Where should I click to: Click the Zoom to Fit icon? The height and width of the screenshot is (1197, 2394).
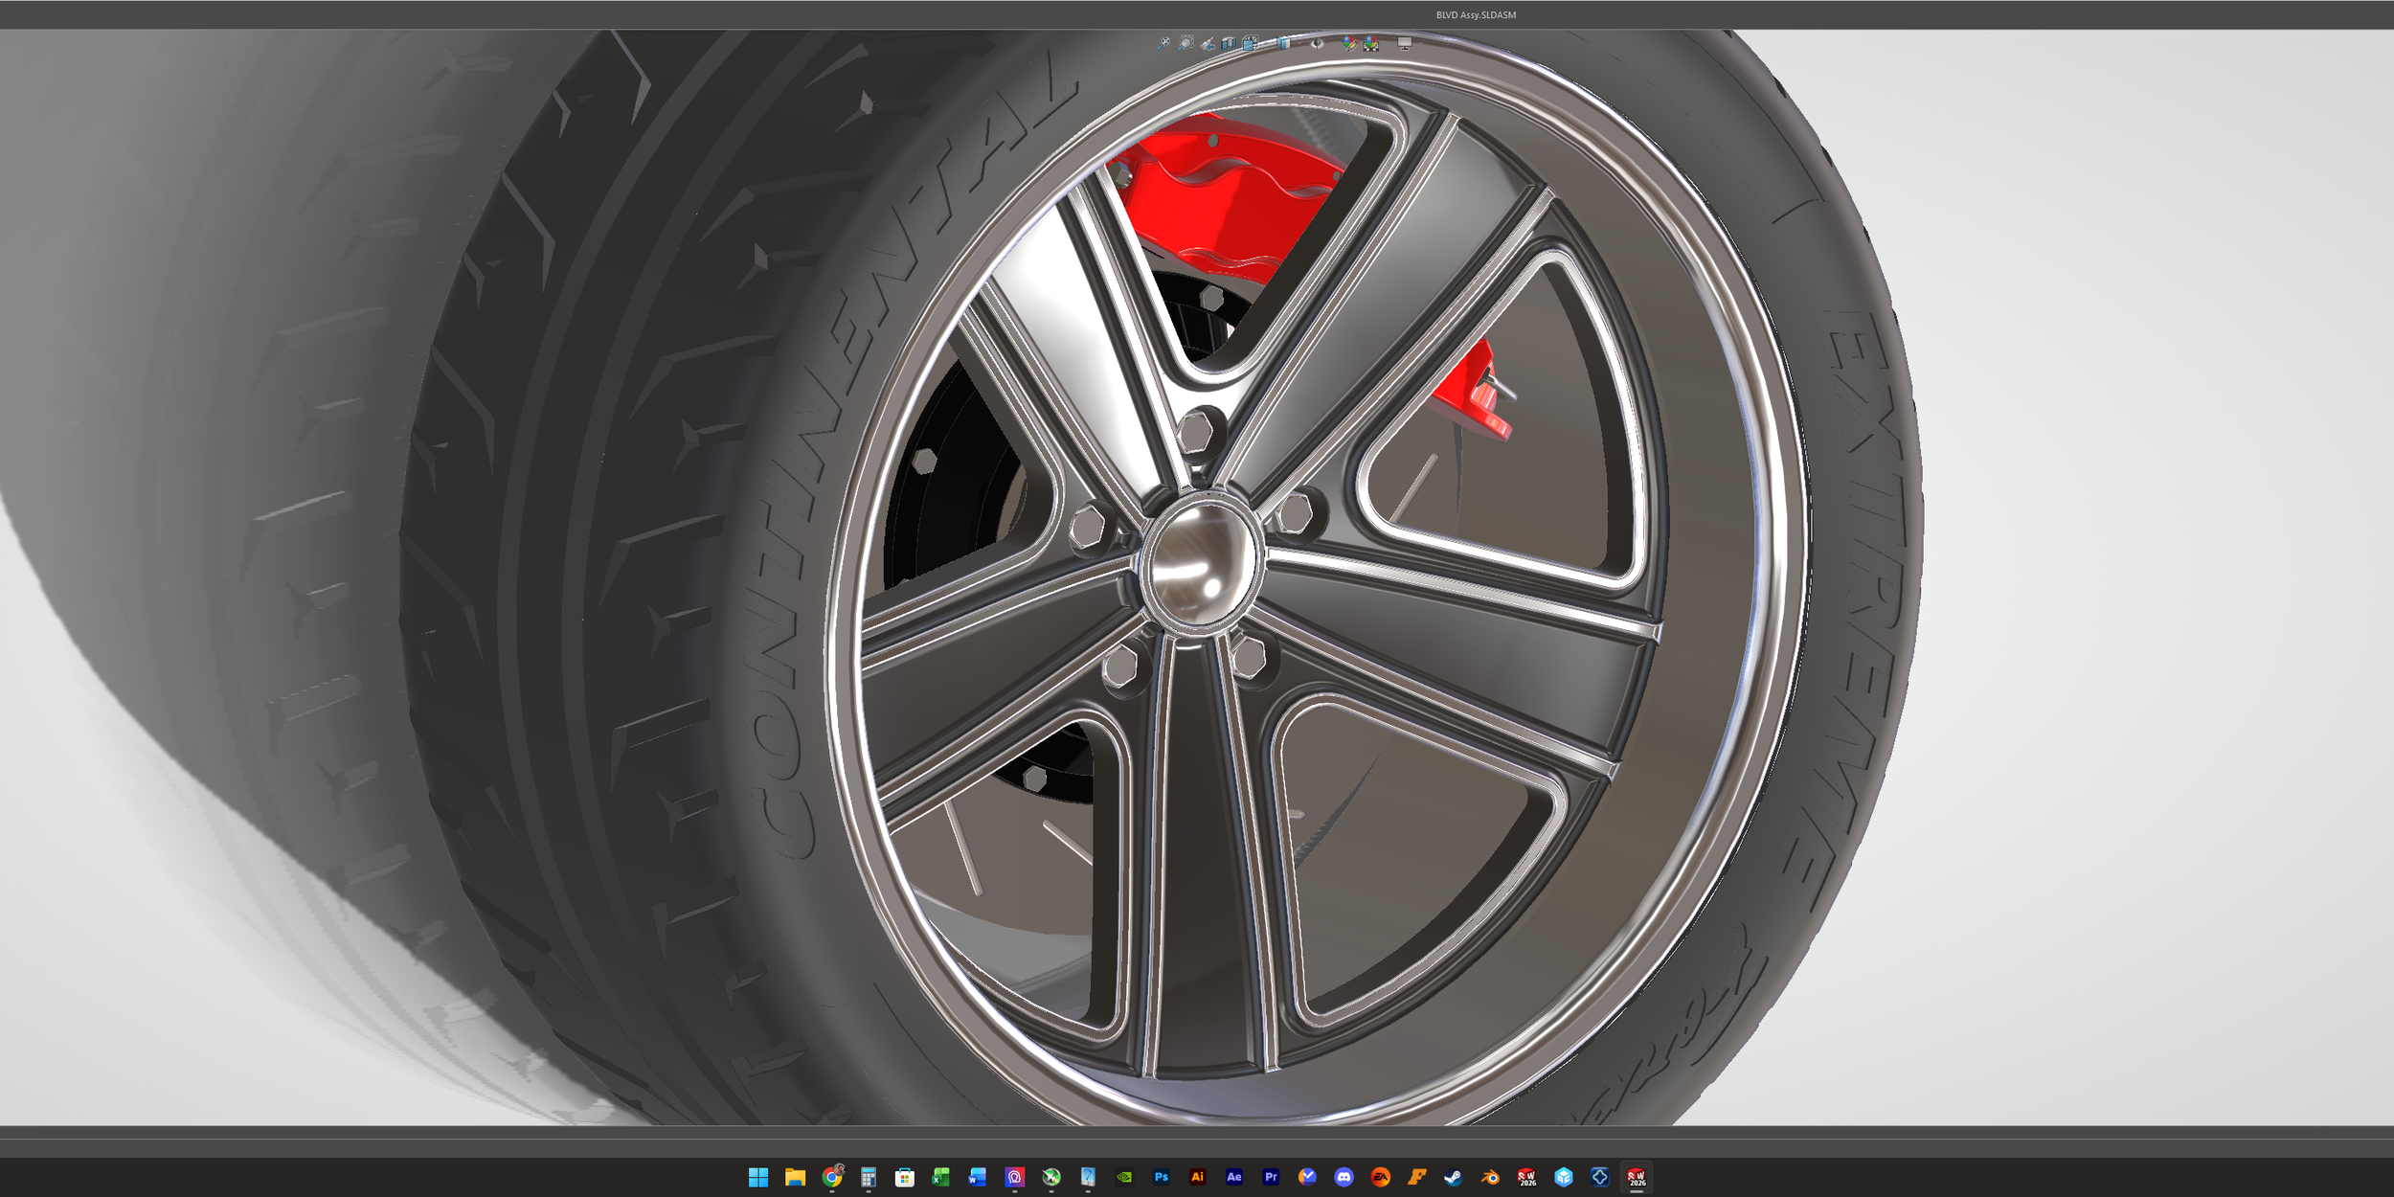pos(1163,43)
